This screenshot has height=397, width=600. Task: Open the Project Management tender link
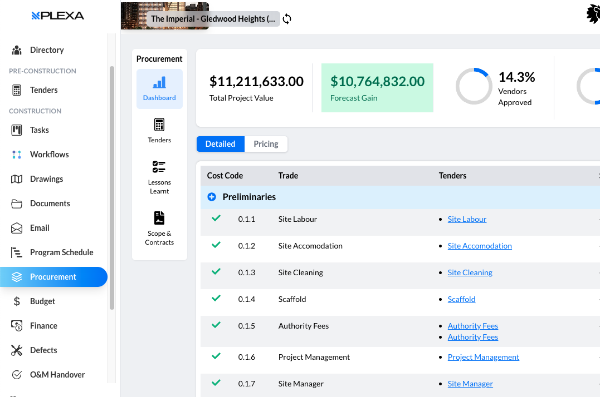483,357
